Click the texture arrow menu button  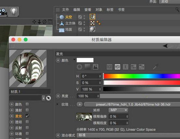[x=80, y=104]
